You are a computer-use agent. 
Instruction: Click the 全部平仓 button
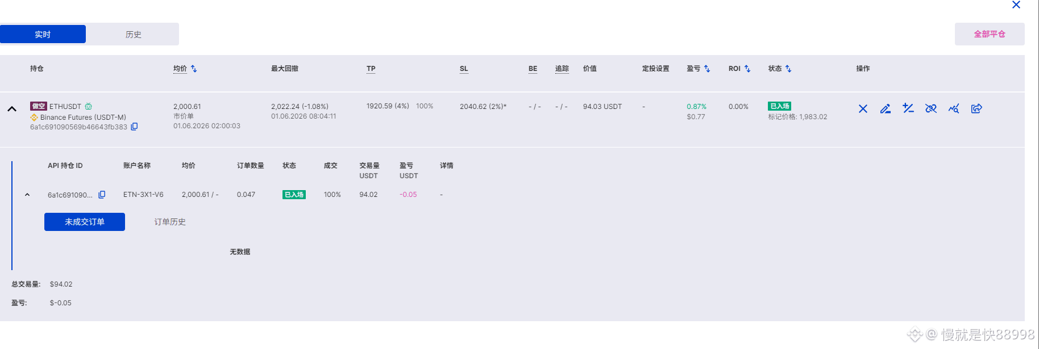click(990, 34)
